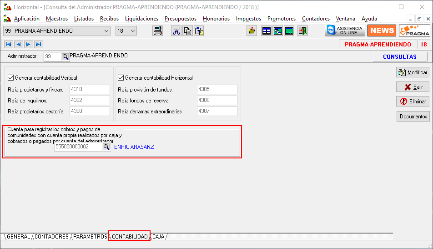Viewport: 433px width, 249px height.
Task: Open the Presupuestos menu
Action: click(x=181, y=19)
